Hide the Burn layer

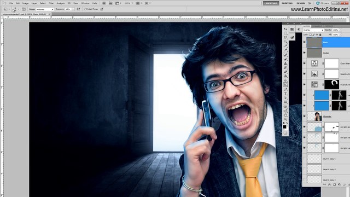[x=304, y=42]
